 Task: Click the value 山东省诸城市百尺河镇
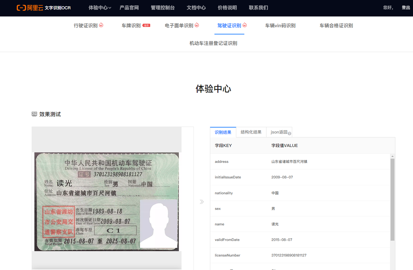(289, 162)
